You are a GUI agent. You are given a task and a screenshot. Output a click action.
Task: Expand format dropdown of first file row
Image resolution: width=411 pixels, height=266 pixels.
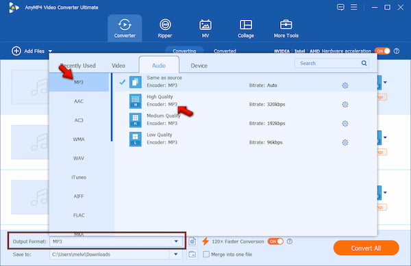click(385, 82)
